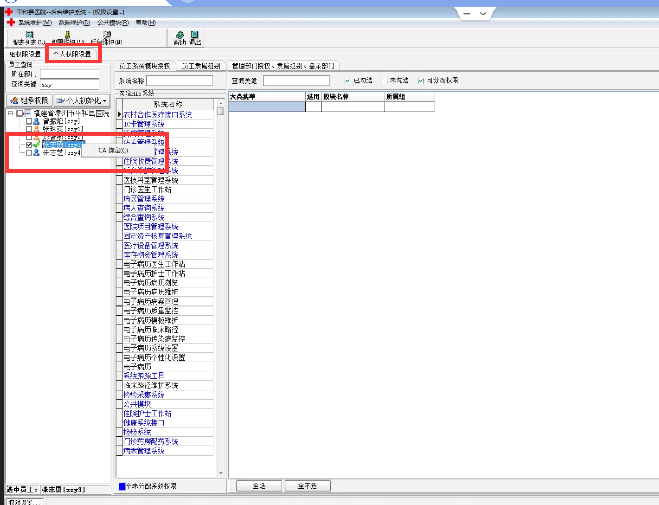Image resolution: width=659 pixels, height=505 pixels.
Task: Select 农村合作医疗接口系统 in system list
Action: point(168,114)
